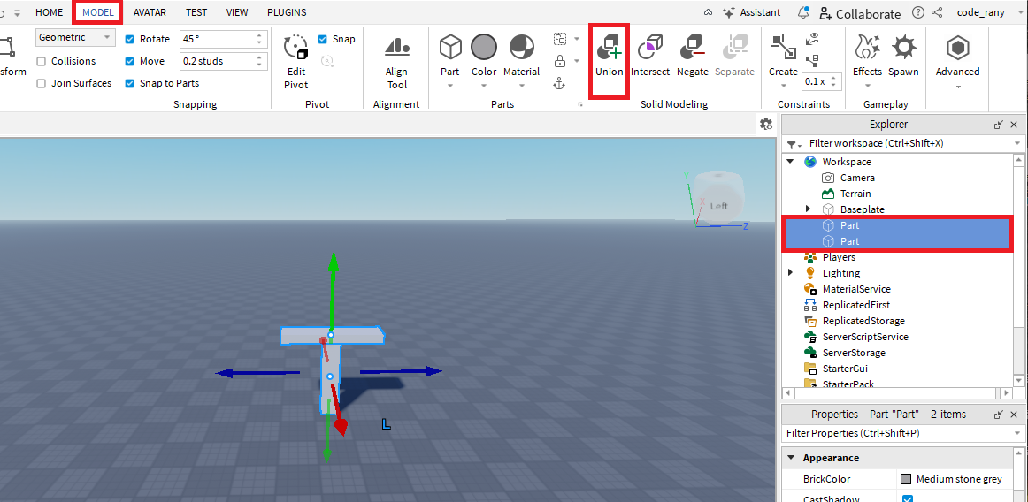Select ServerScriptService in Explorer

coord(864,337)
